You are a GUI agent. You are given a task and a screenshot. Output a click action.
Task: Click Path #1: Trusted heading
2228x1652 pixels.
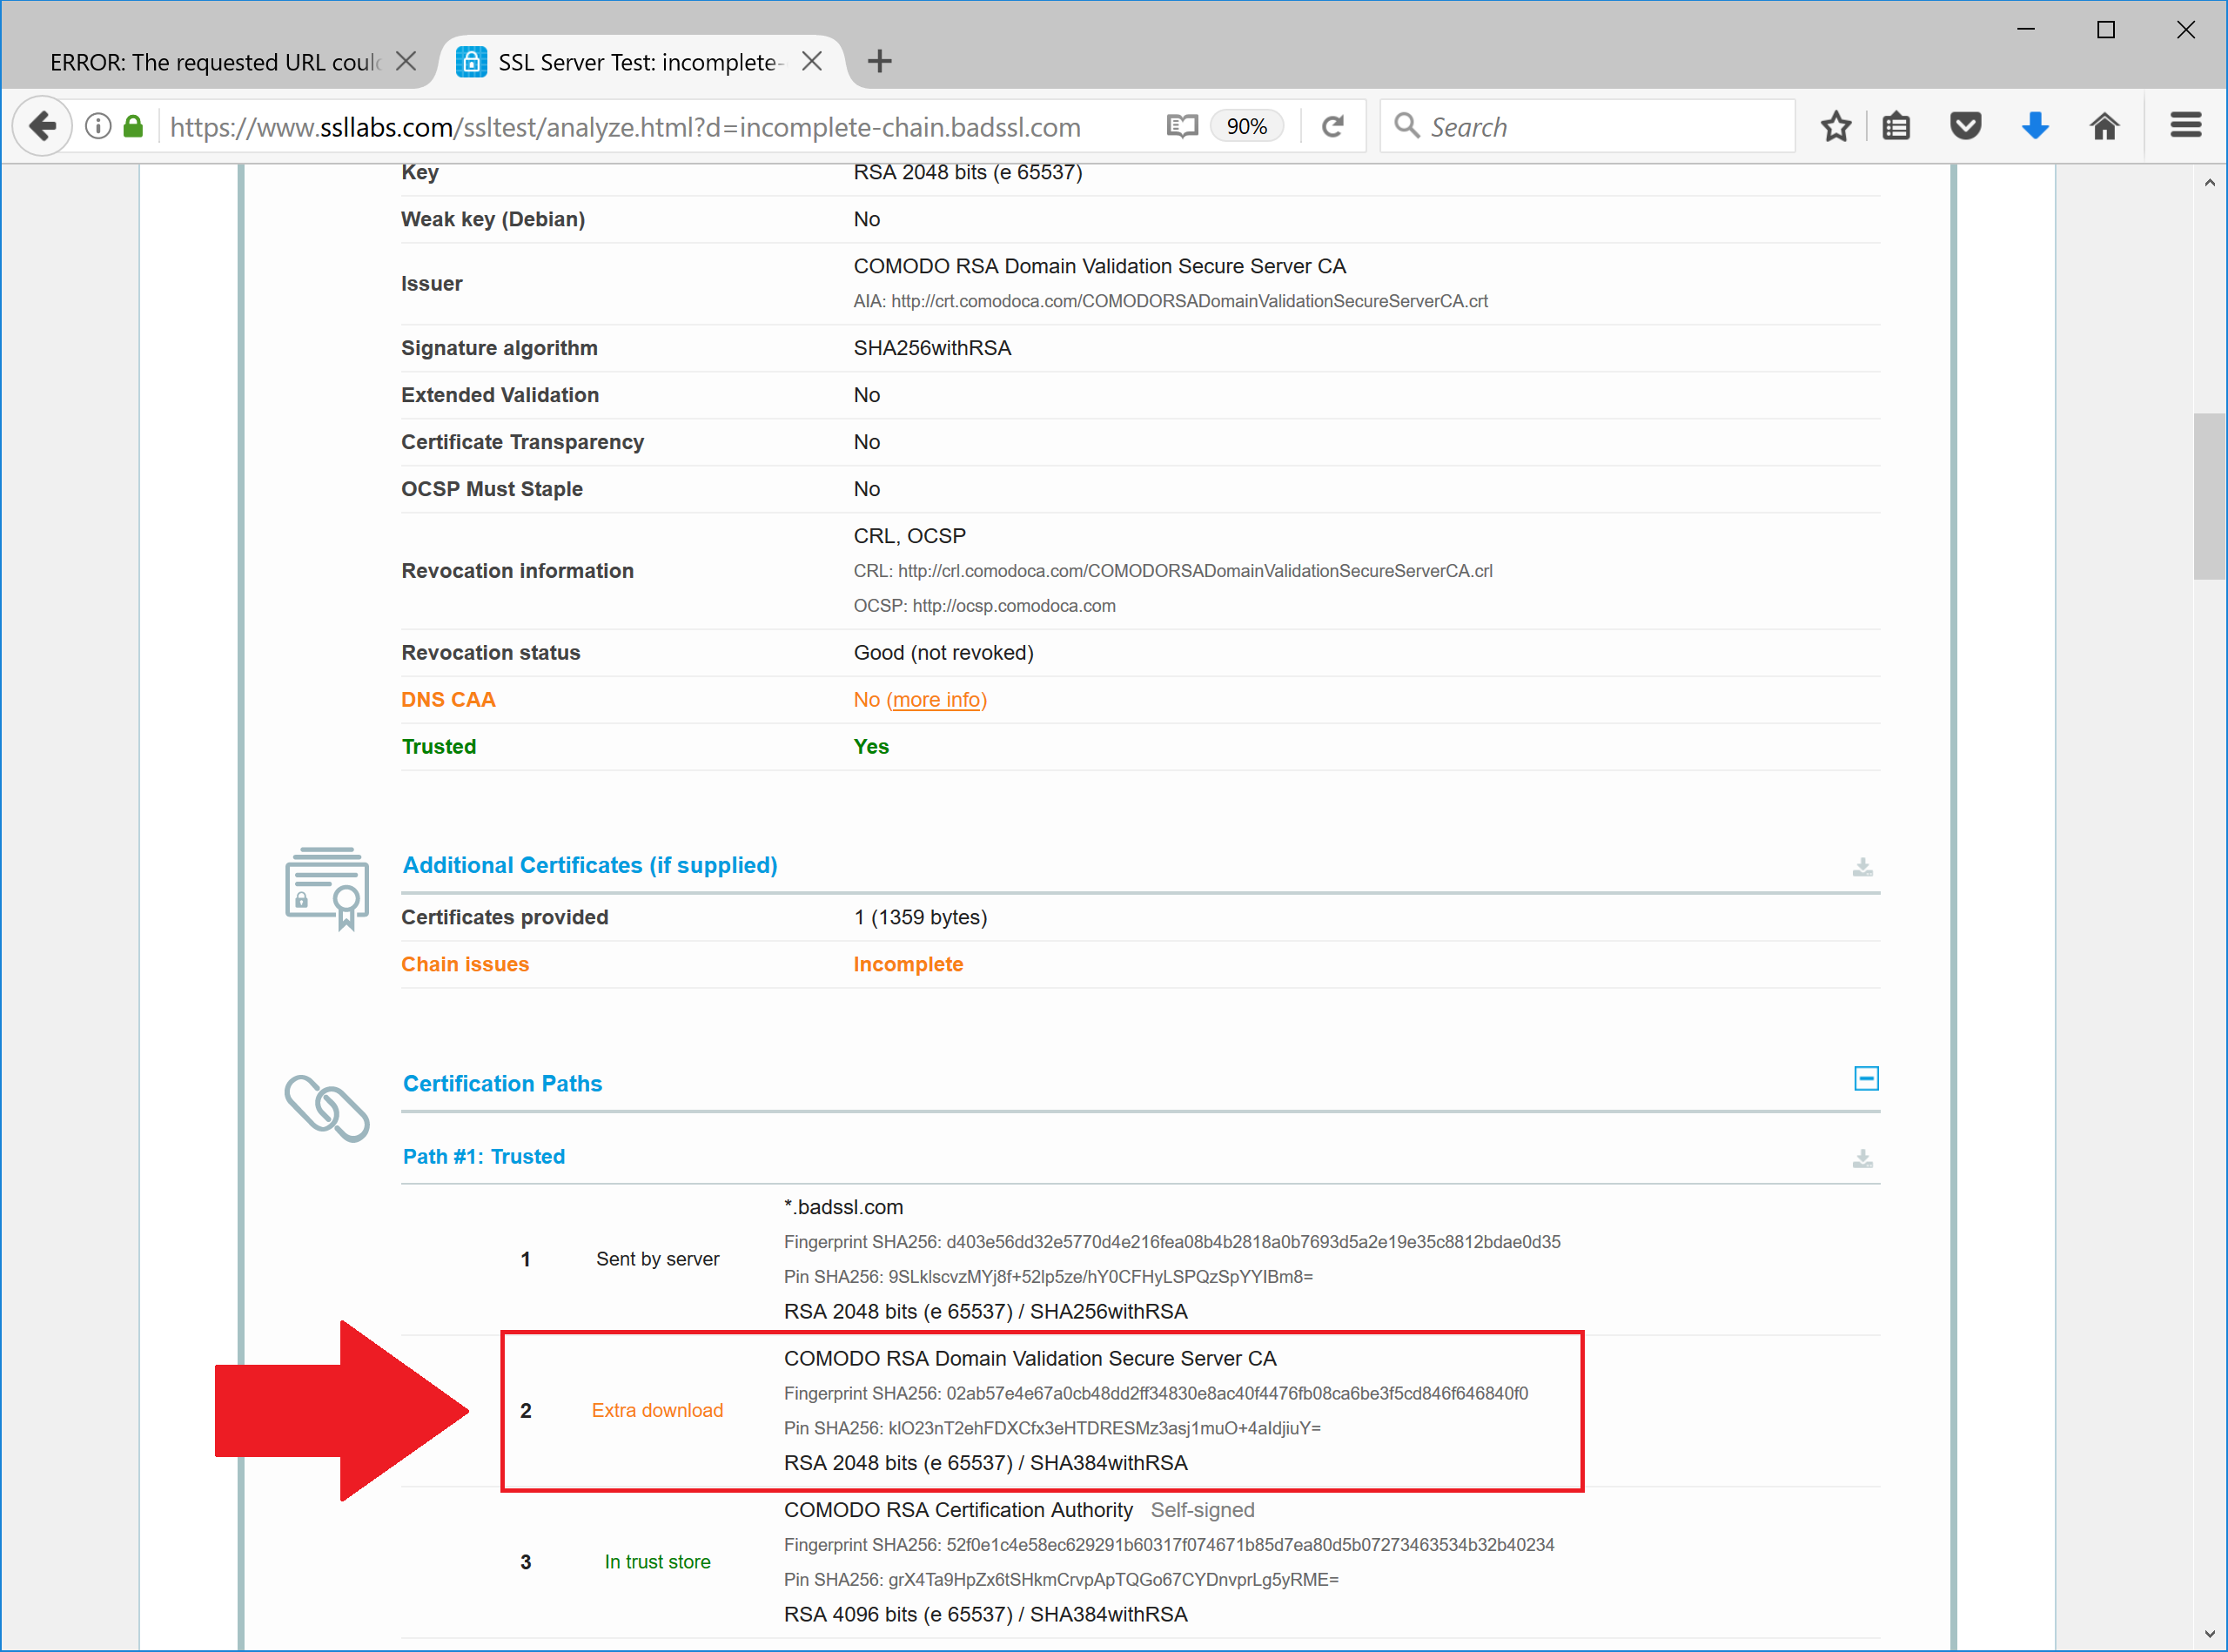pyautogui.click(x=484, y=1157)
